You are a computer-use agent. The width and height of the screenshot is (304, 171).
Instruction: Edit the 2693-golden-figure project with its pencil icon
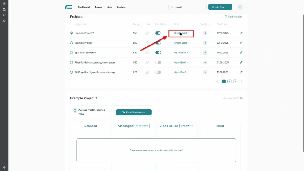click(241, 72)
